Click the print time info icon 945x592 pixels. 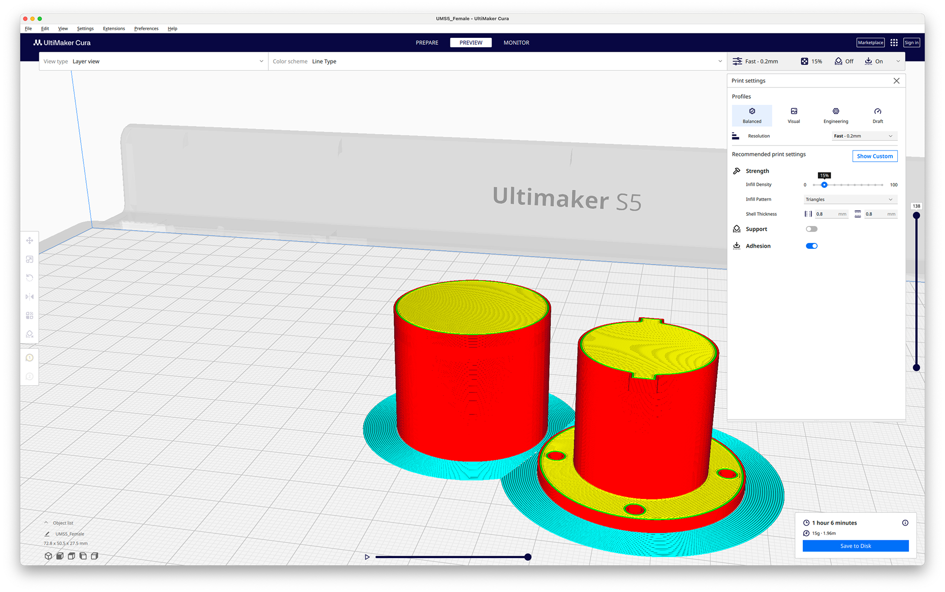click(x=905, y=523)
